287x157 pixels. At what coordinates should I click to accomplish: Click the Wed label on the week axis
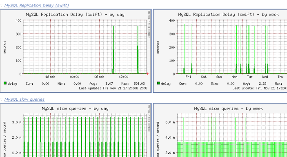(265, 77)
